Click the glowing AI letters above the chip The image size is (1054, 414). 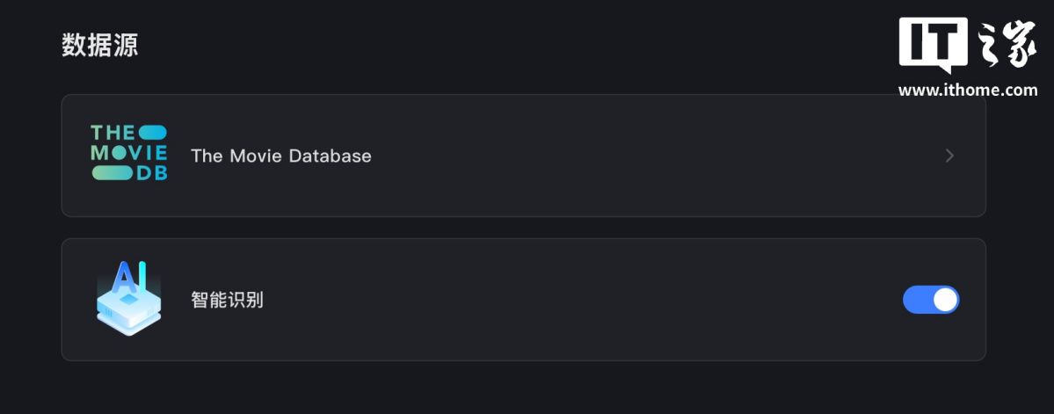point(128,276)
